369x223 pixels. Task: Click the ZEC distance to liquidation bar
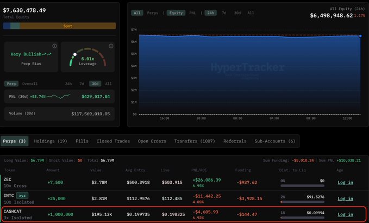pos(302,186)
